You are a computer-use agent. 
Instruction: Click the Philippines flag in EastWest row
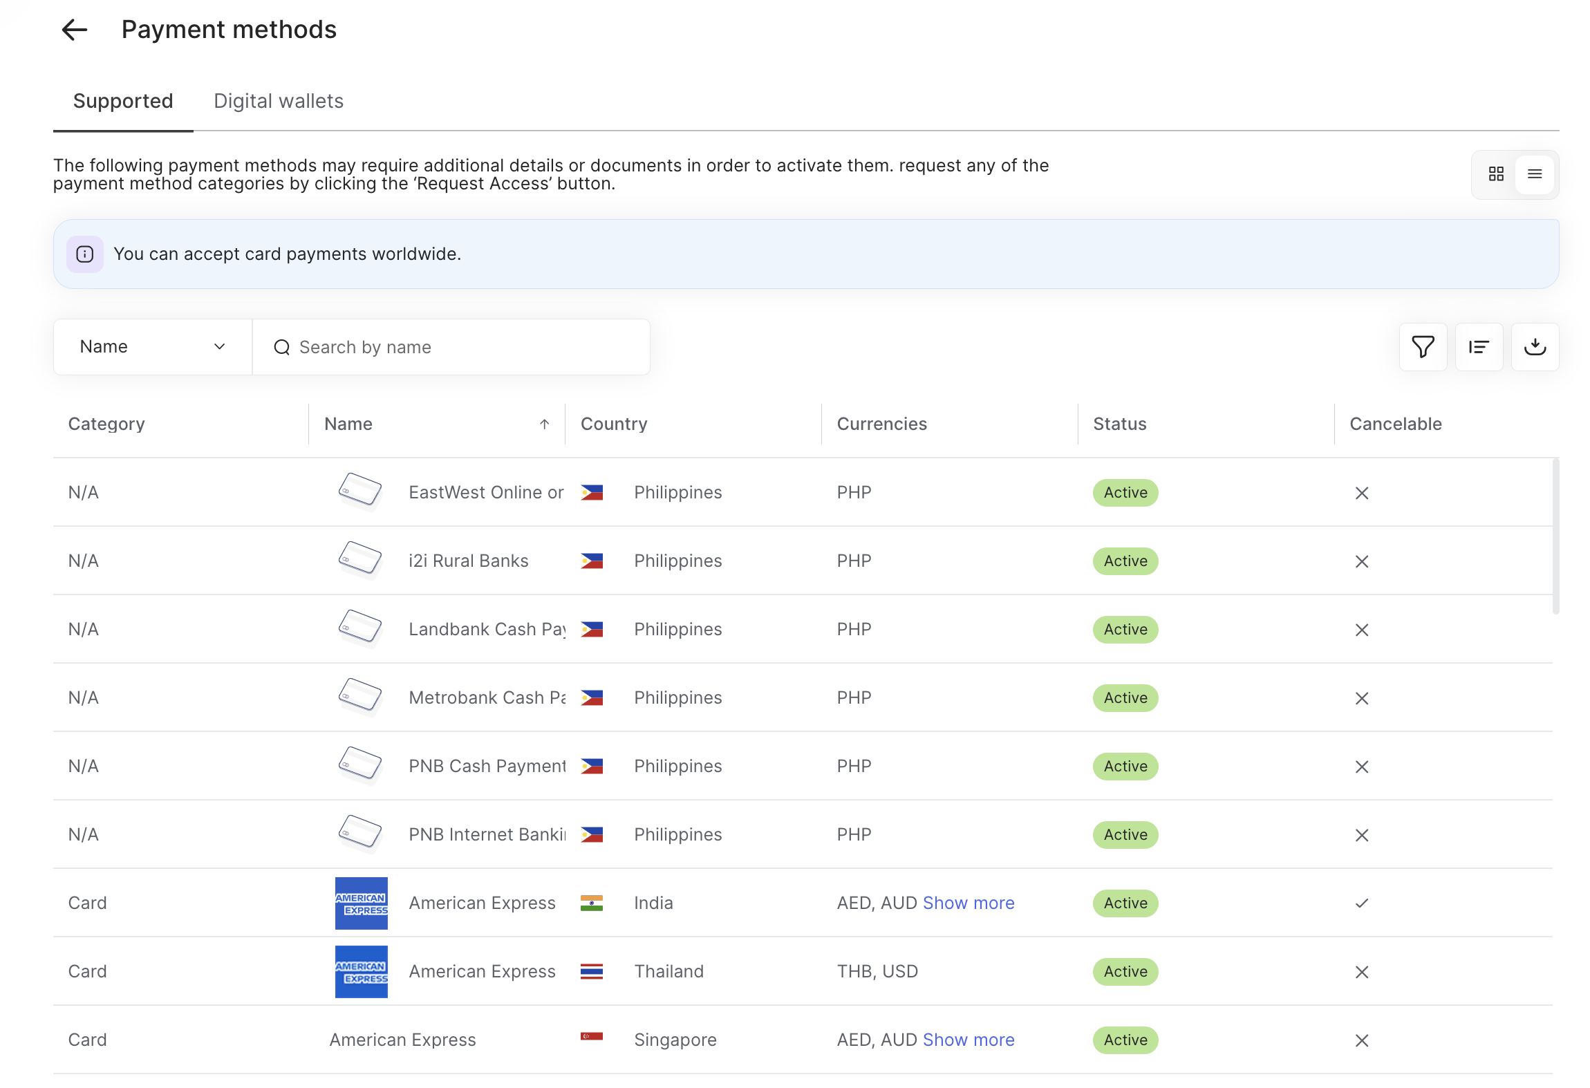[x=592, y=493]
